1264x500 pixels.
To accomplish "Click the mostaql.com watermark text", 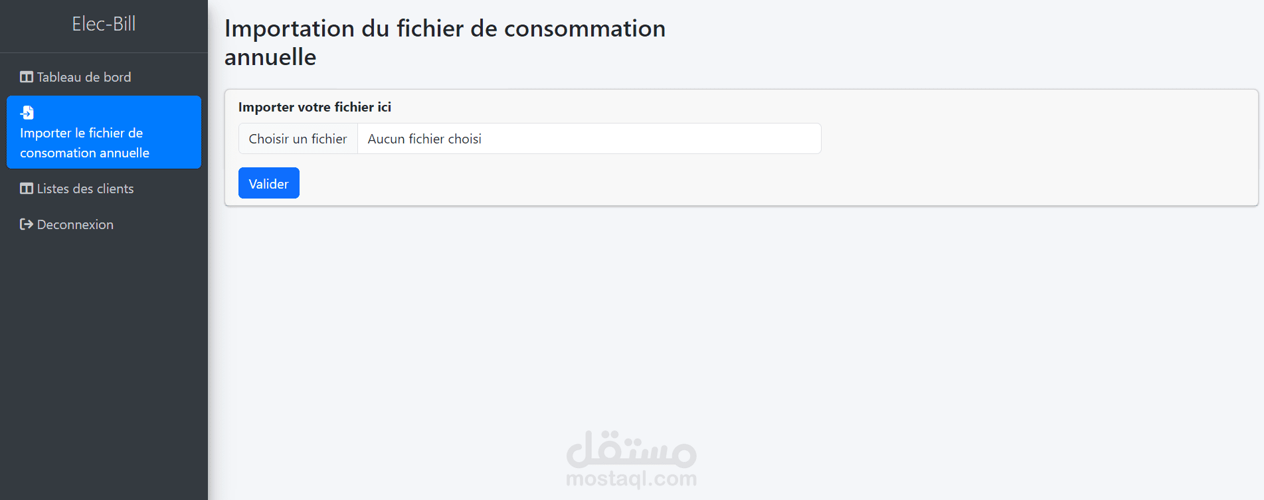I will coord(631,479).
